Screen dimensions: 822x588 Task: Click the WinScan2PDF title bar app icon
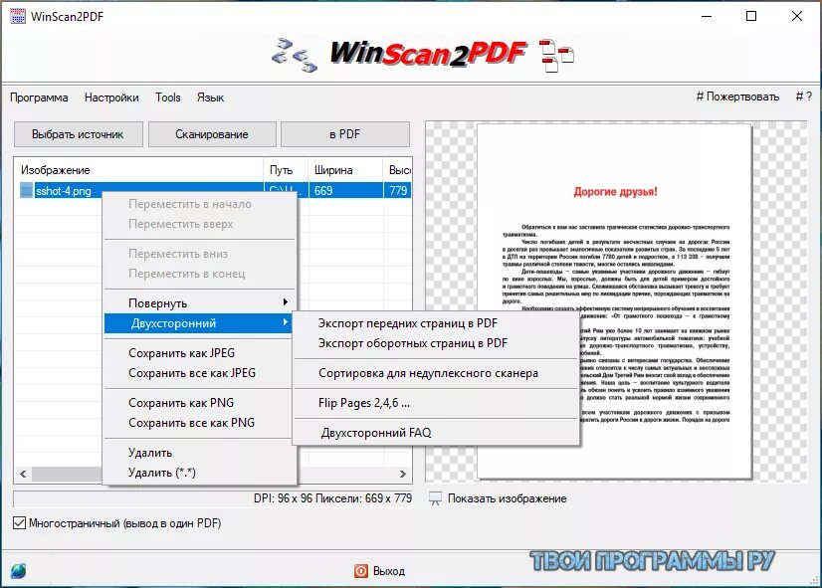tap(17, 16)
